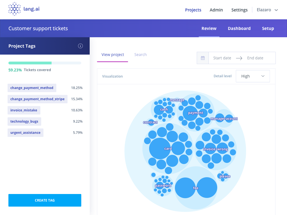The image size is (287, 215).
Task: Select the 'invoice+wrong' cluster bubble
Action: pos(215,149)
